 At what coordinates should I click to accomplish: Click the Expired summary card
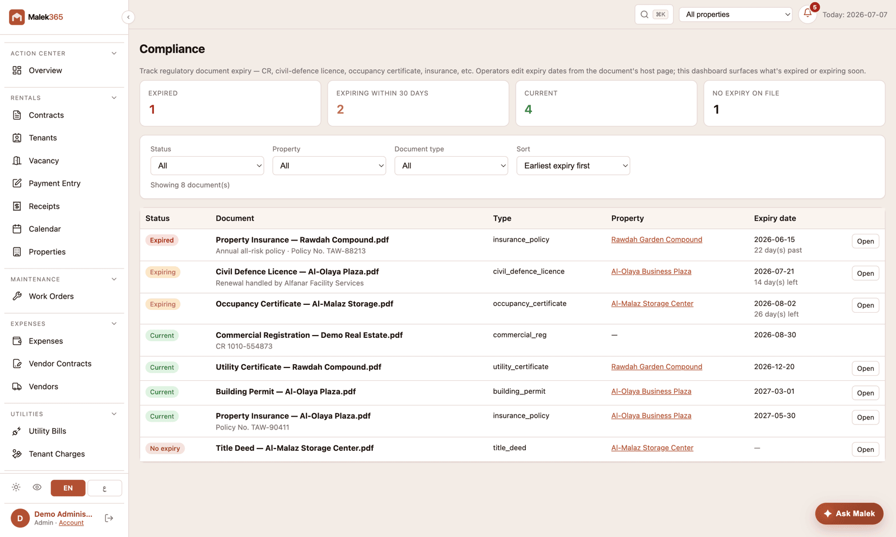pyautogui.click(x=230, y=103)
